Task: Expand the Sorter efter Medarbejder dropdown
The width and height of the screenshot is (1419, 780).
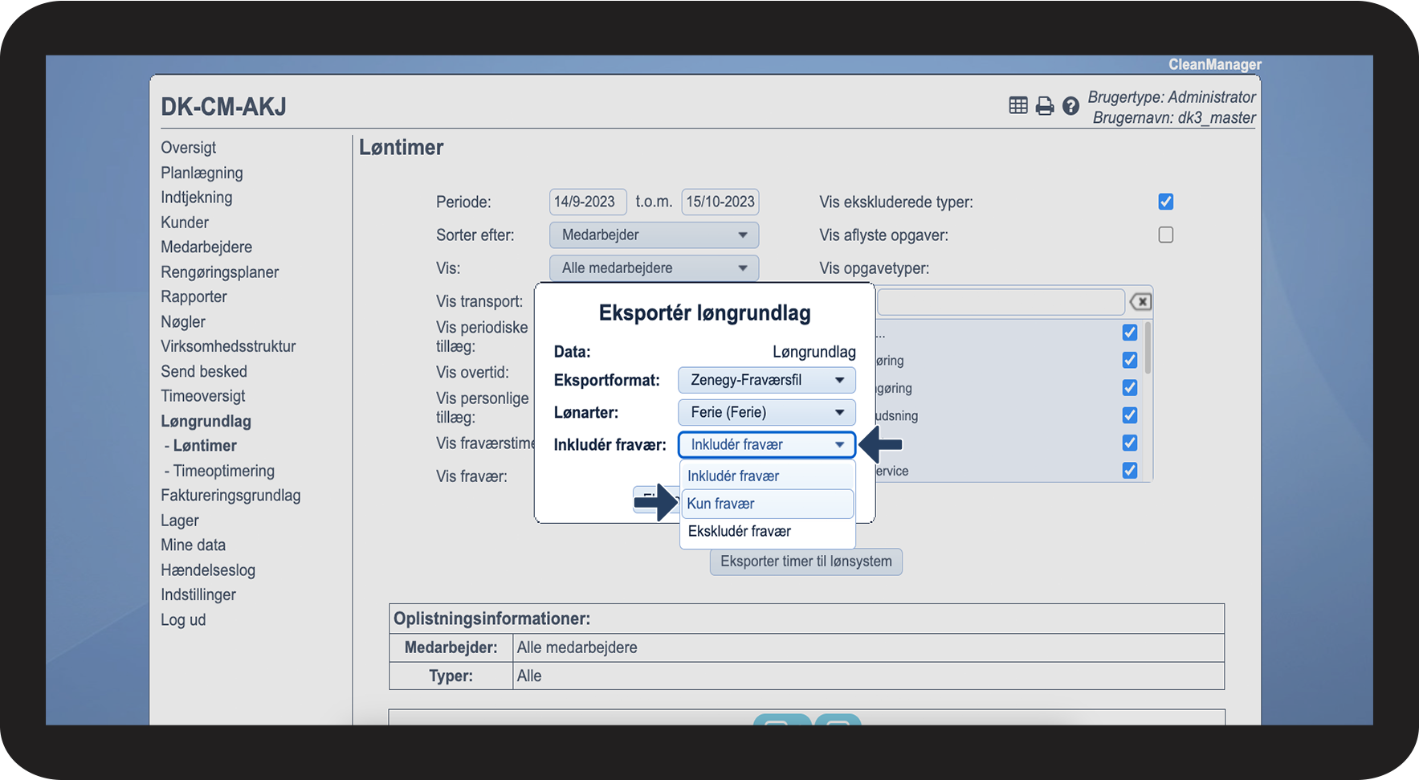Action: point(654,235)
